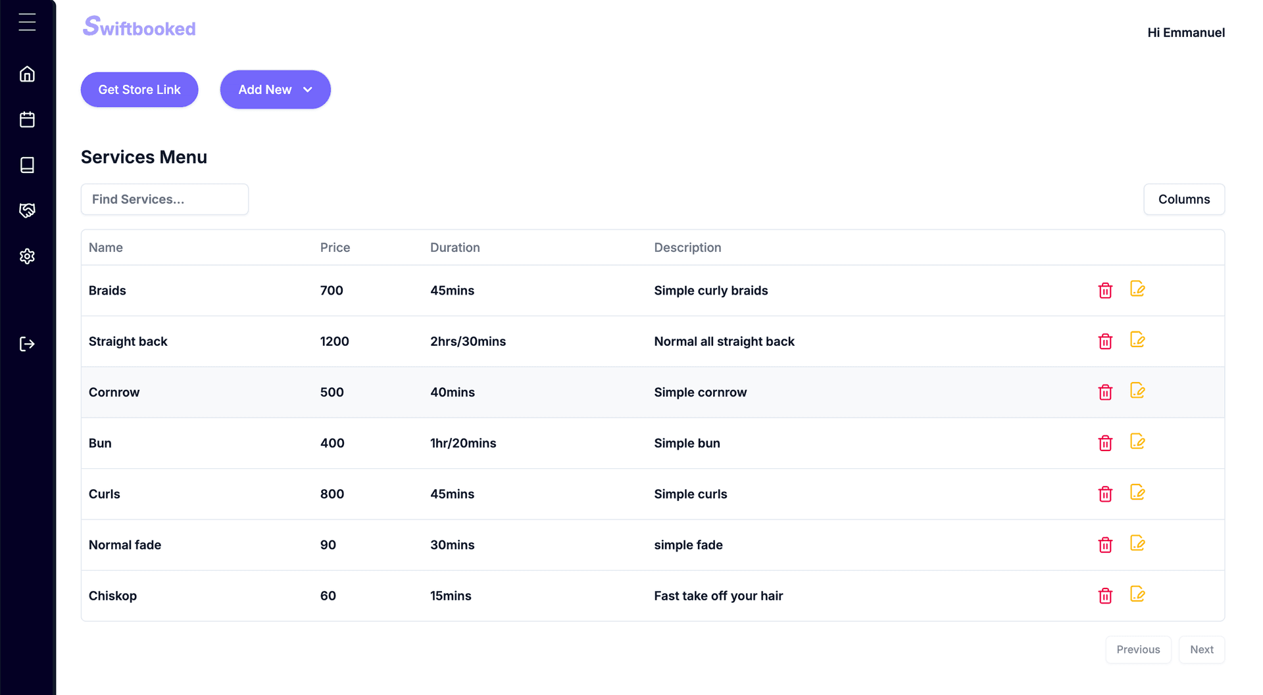
Task: Click the handshake icon in sidebar
Action: [x=27, y=210]
